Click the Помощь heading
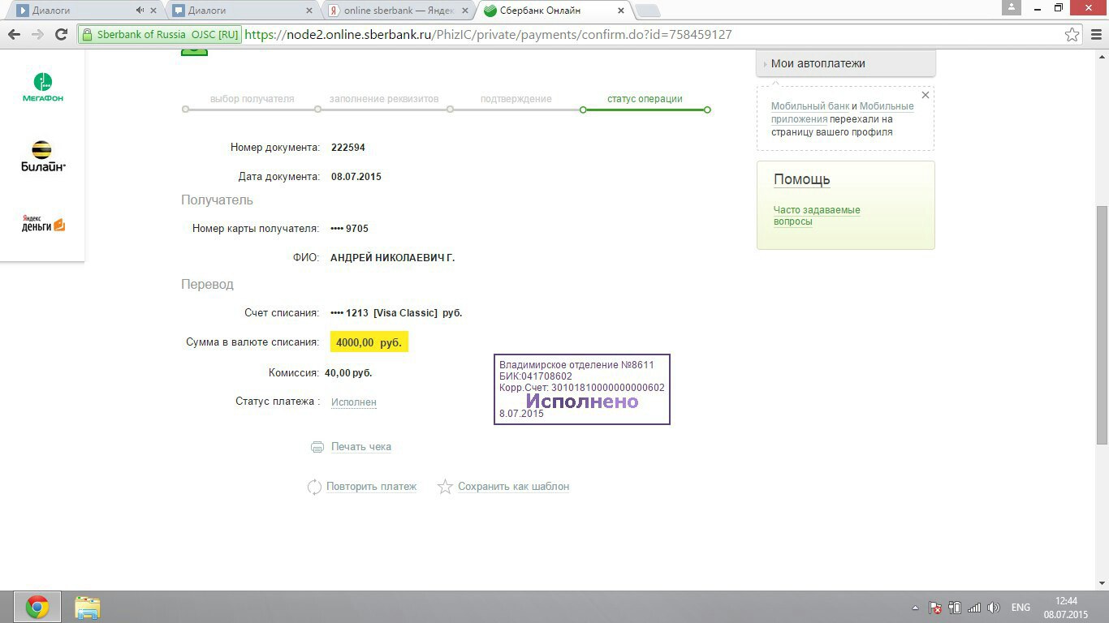1109x623 pixels. tap(801, 180)
